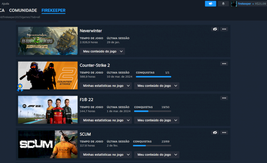The width and height of the screenshot is (267, 163).
Task: Click the Counter-Strike 2 game title
Action: point(95,65)
